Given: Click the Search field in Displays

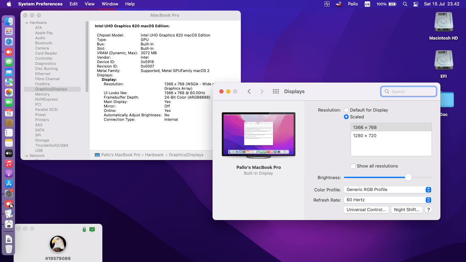Looking at the screenshot, I should tap(409, 91).
